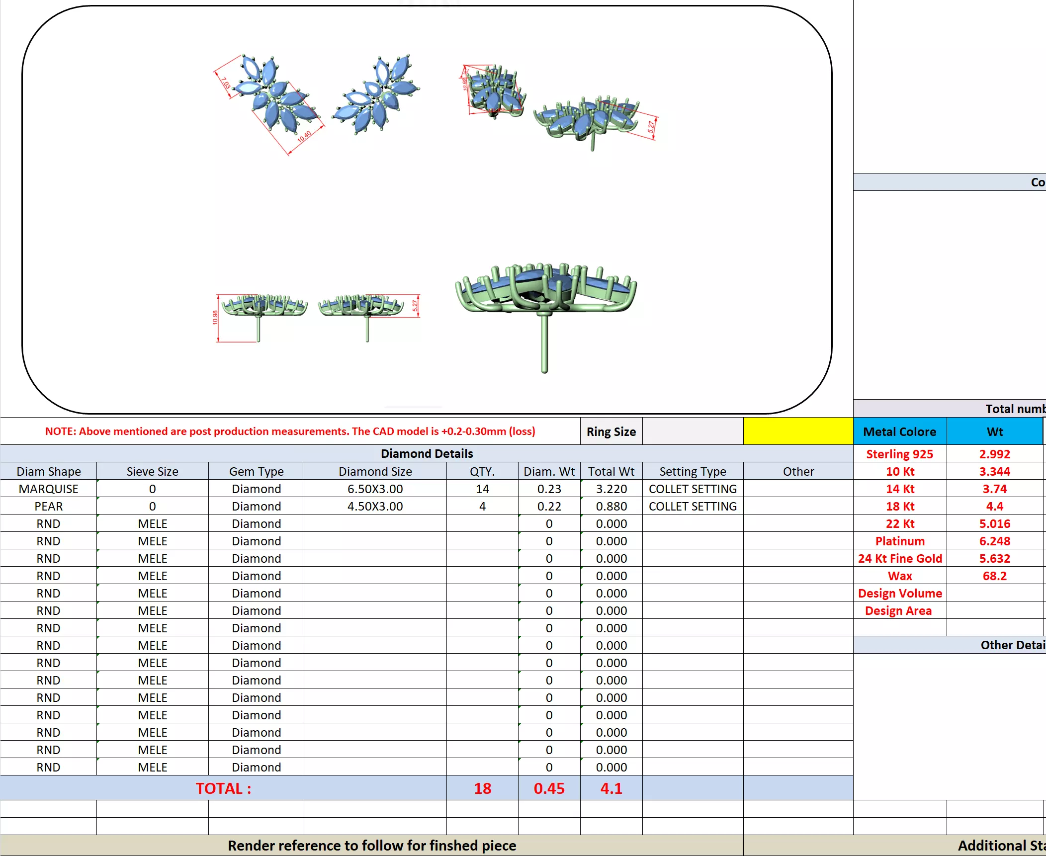This screenshot has height=856, width=1046.
Task: Click the Sterling 925 label cell
Action: [899, 454]
